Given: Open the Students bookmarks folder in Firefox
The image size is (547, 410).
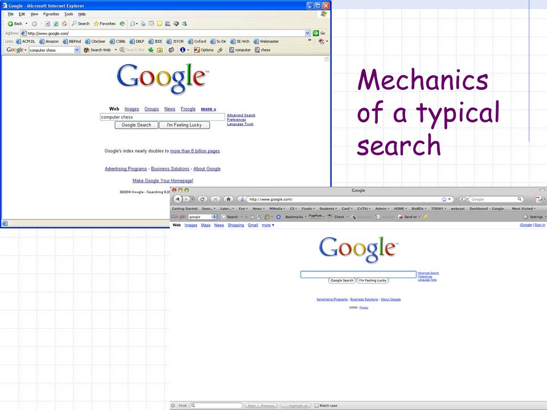Looking at the screenshot, I should tap(328, 208).
